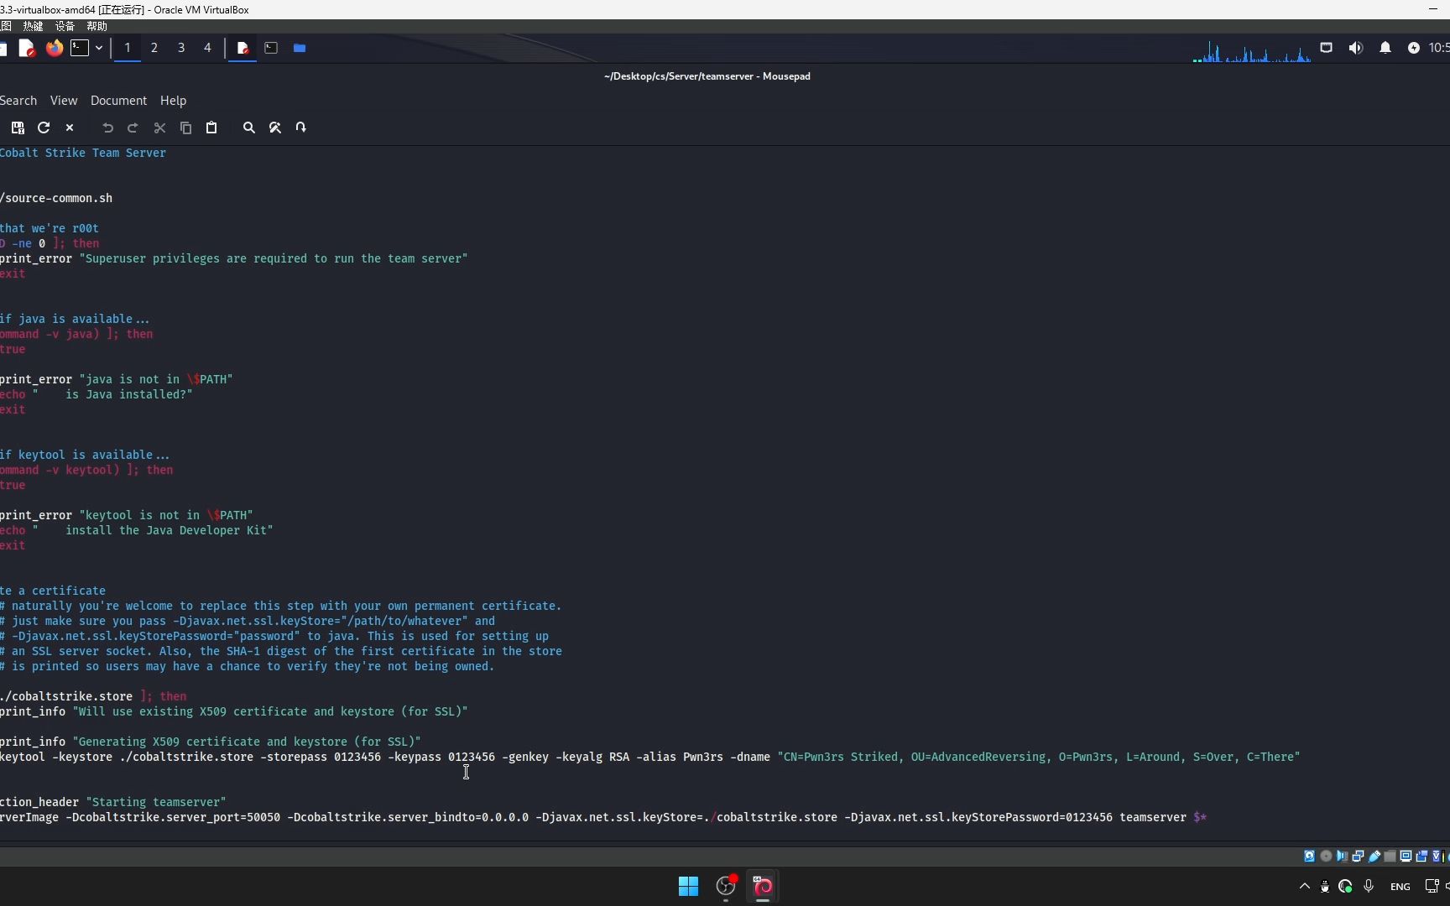Screen dimensions: 1450x906
Task: Open Find and Replace toolbar icon
Action: click(x=274, y=128)
